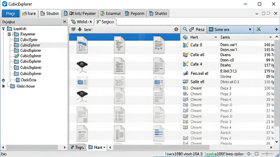Click the bottom-right blue striped document thumbnail
The width and height of the screenshot is (280, 157).
tap(159, 134)
